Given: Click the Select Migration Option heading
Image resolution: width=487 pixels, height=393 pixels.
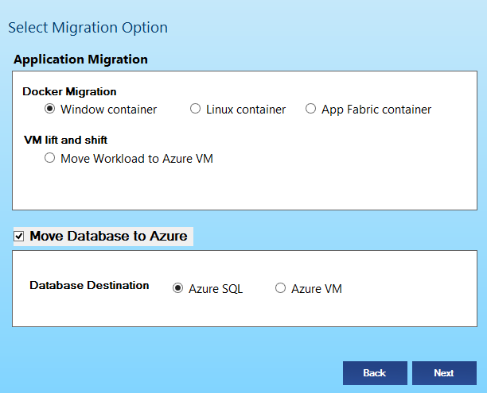Looking at the screenshot, I should (x=88, y=28).
